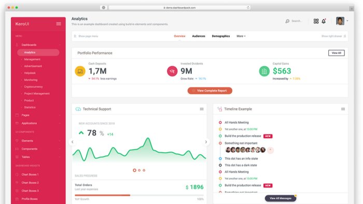Click the Pages sidebar icon
Screen dimensions: 363x204
pos(17,115)
